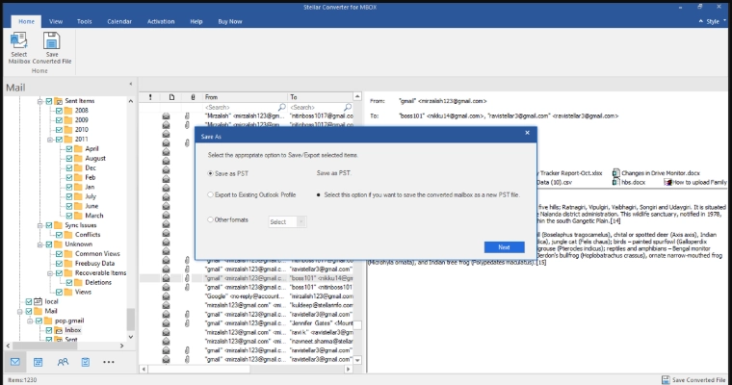Click the item type column header icon
The image size is (732, 385).
click(171, 97)
